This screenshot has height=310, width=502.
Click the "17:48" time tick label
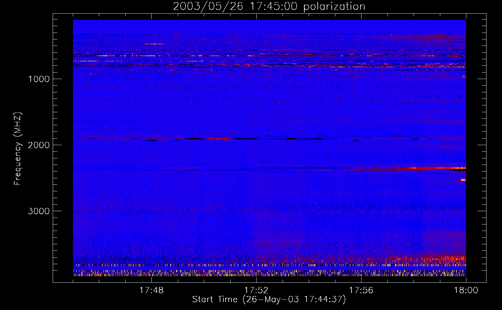coord(151,290)
